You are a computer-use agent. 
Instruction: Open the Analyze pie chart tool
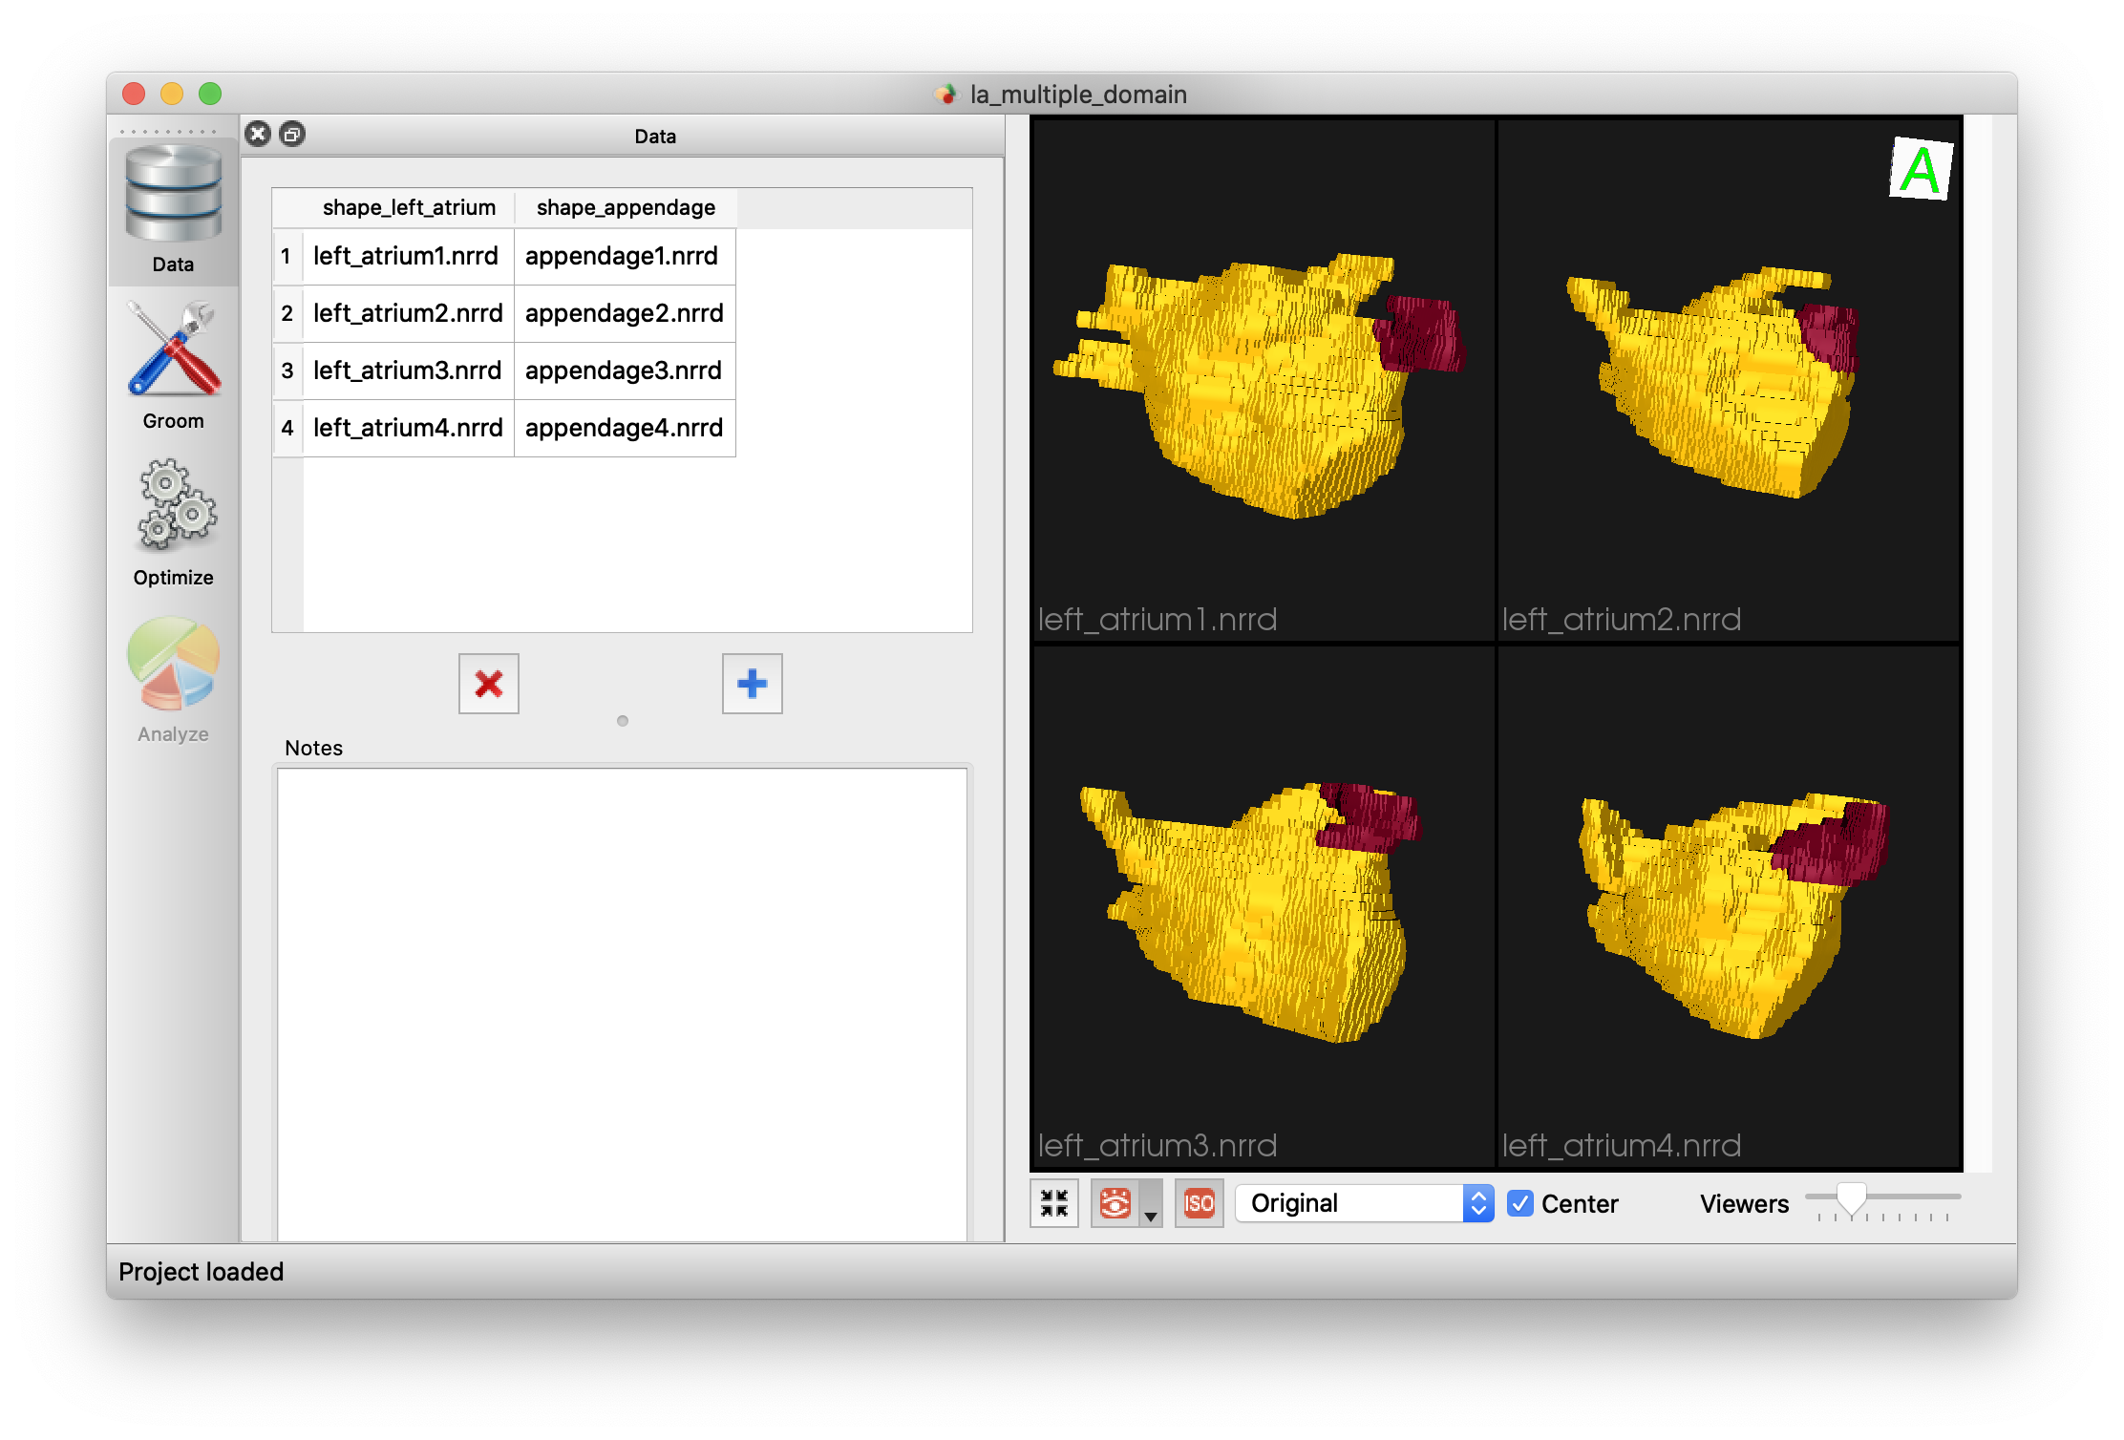(x=173, y=679)
